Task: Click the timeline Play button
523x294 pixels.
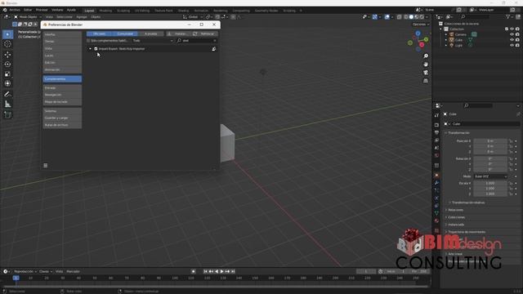Action: (x=221, y=271)
